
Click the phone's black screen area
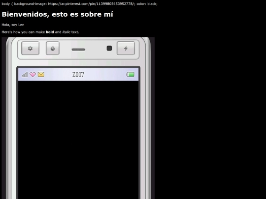coord(78,140)
